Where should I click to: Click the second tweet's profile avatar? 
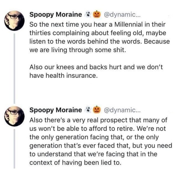point(14,115)
